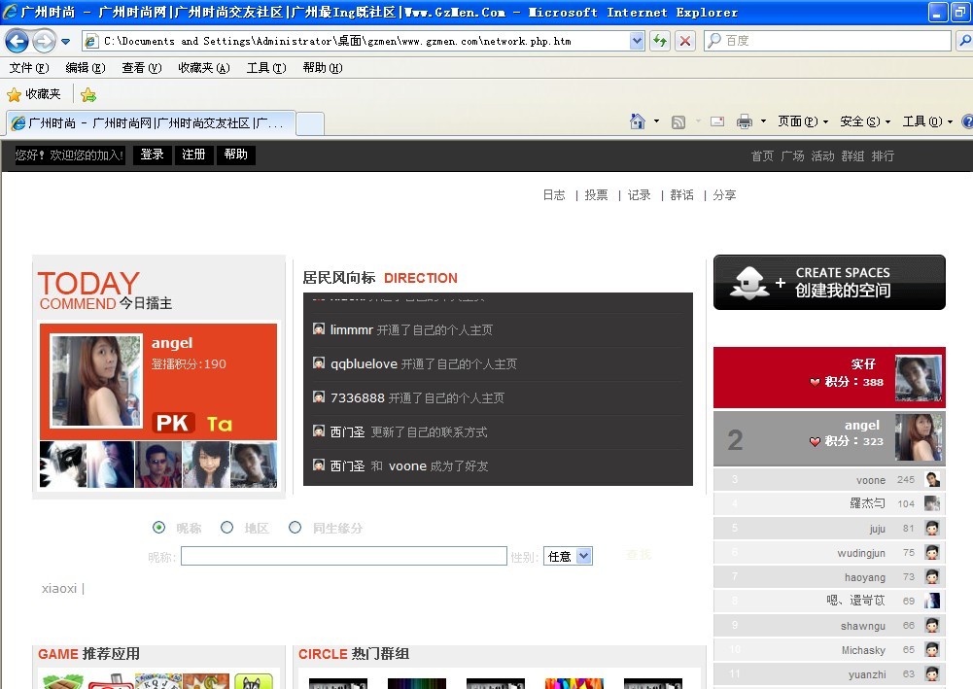Open the 编辑(E) menu

86,68
